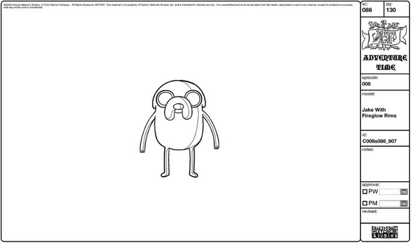This screenshot has width=412, height=243.
Task: Open the calendar icon beside PW field
Action: [404, 192]
